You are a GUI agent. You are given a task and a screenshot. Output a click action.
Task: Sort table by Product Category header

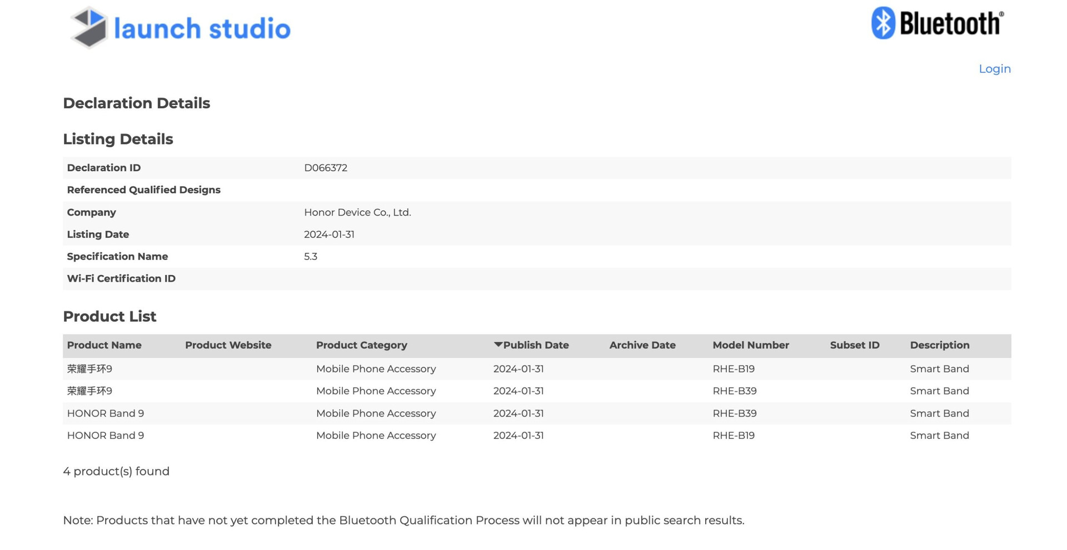click(361, 346)
